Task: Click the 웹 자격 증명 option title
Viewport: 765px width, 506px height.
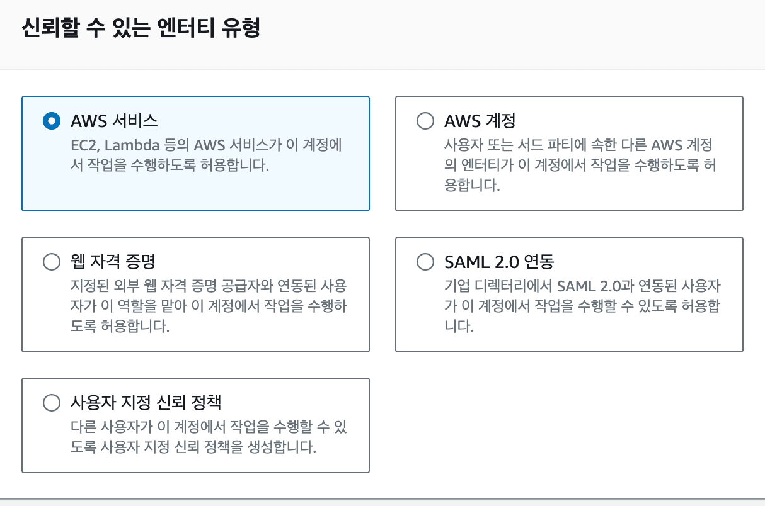Action: pyautogui.click(x=113, y=262)
